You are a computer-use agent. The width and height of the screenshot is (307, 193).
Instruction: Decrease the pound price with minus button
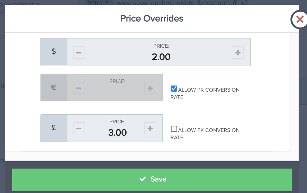(79, 128)
